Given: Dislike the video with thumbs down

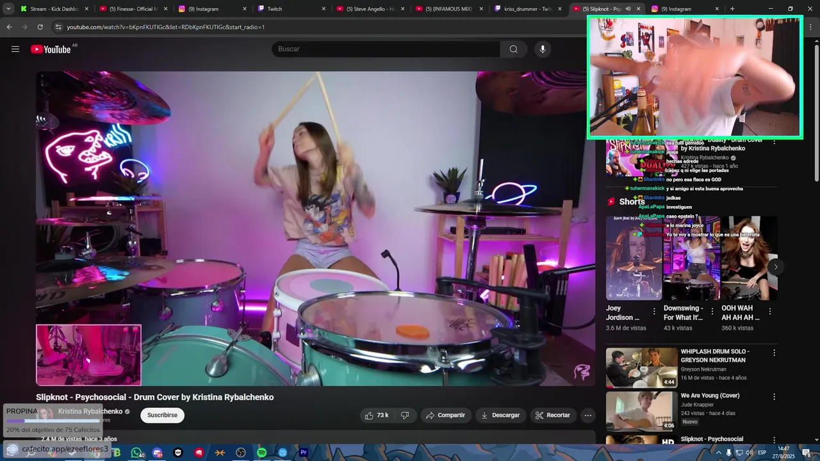Looking at the screenshot, I should pos(405,415).
